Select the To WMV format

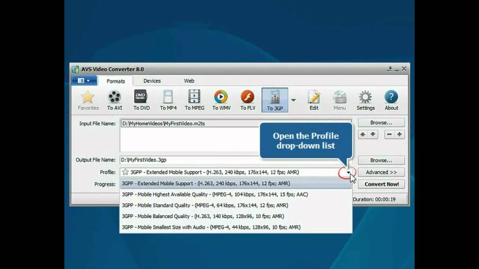pos(221,100)
